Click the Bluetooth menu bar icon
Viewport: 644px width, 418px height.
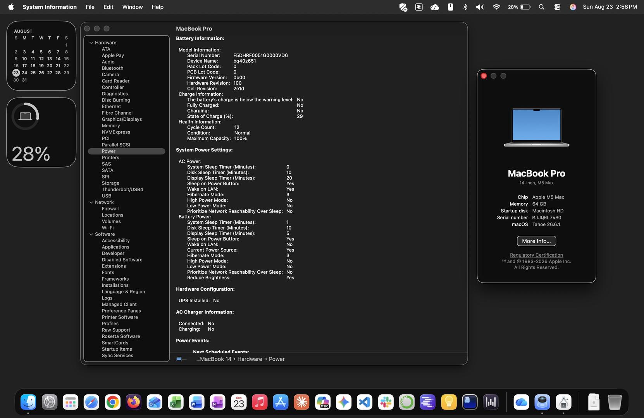[465, 7]
